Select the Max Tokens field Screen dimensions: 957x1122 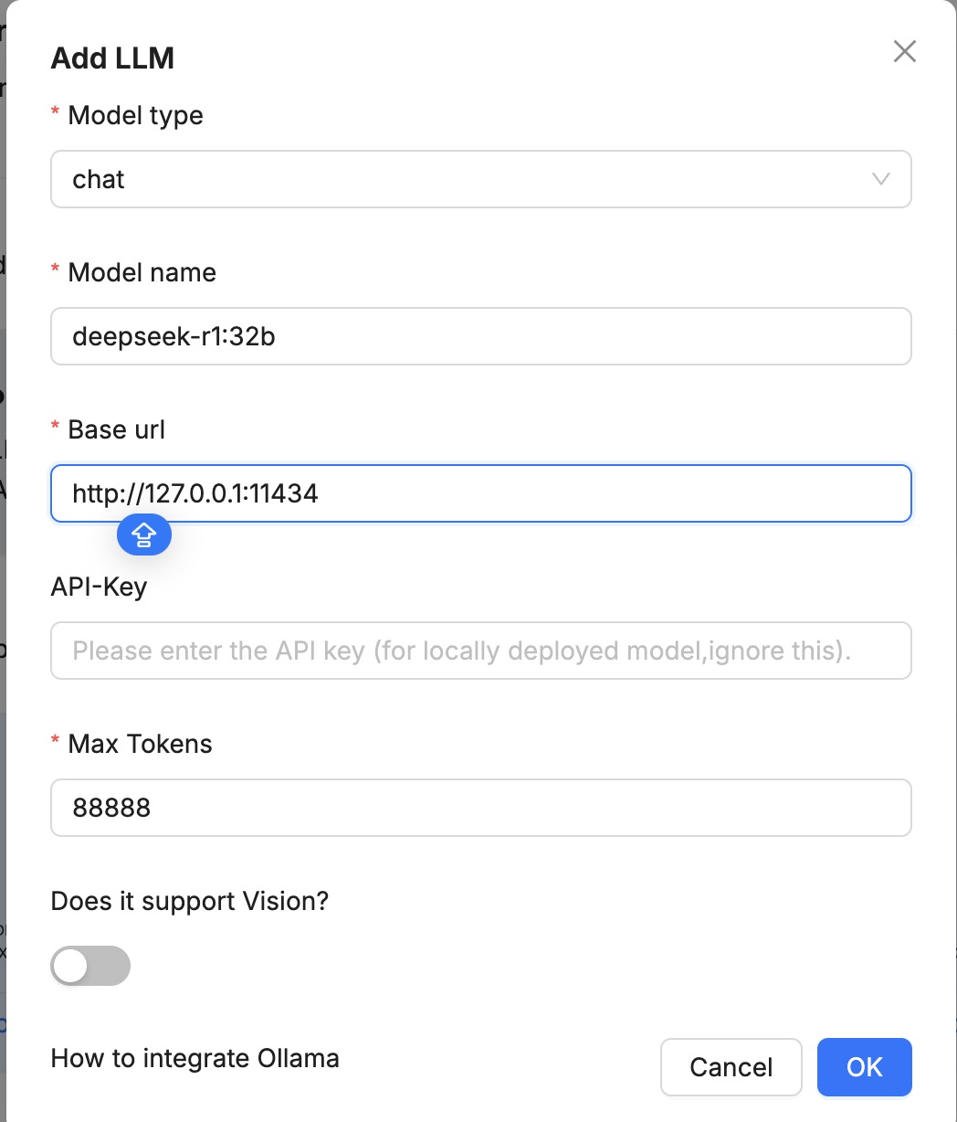pyautogui.click(x=480, y=808)
